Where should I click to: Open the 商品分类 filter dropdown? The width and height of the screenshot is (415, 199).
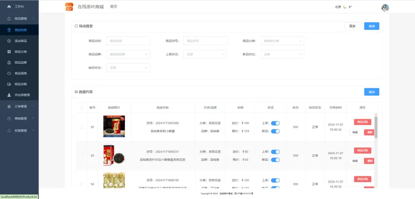coord(282,41)
